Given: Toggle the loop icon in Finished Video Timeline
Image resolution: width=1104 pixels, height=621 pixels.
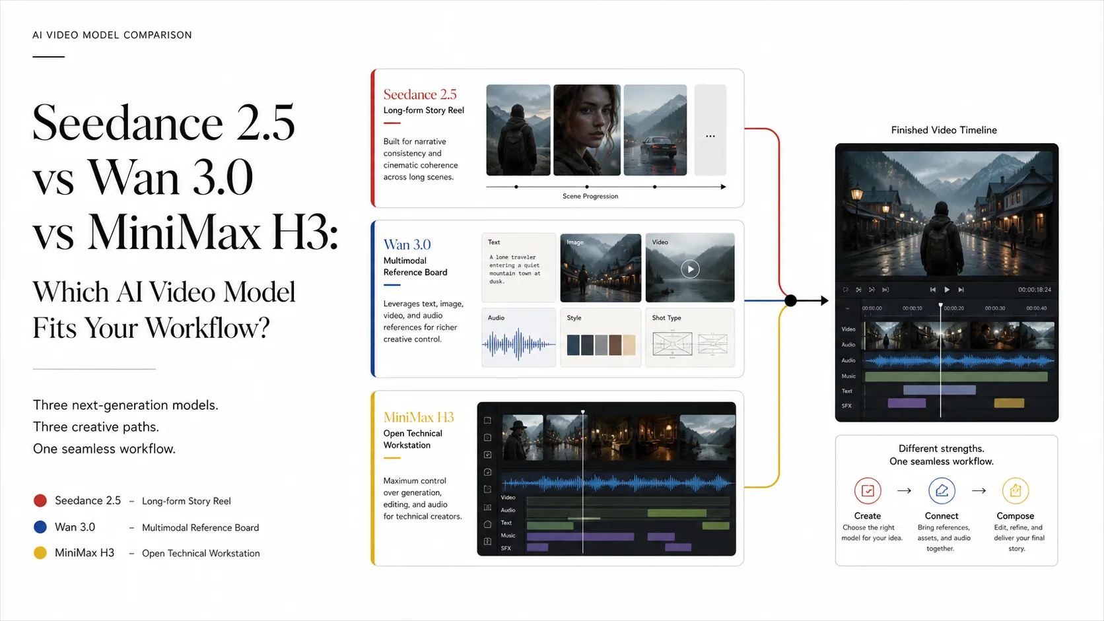Looking at the screenshot, I should pyautogui.click(x=846, y=290).
